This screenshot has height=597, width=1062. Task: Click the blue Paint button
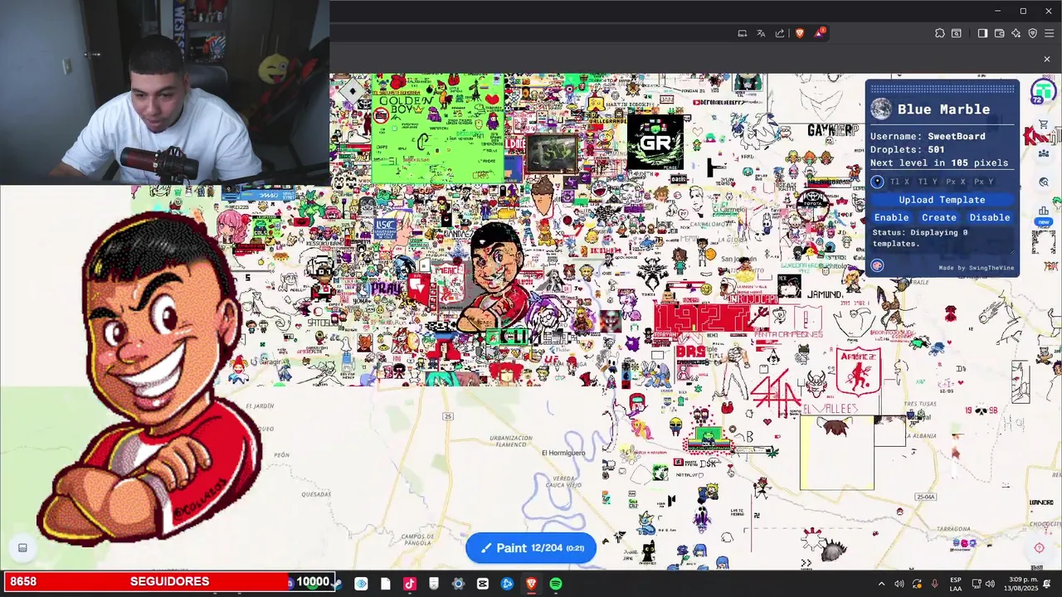tap(531, 548)
